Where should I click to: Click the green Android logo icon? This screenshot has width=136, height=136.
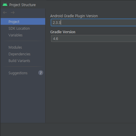point(5,5)
